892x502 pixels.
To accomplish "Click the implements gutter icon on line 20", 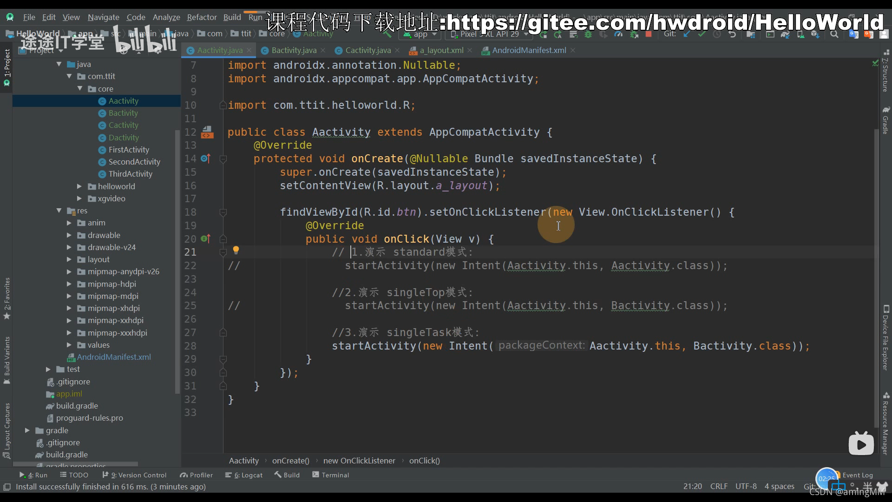I will (x=205, y=239).
